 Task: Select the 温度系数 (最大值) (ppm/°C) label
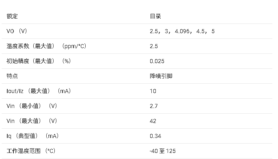pyautogui.click(x=46, y=46)
